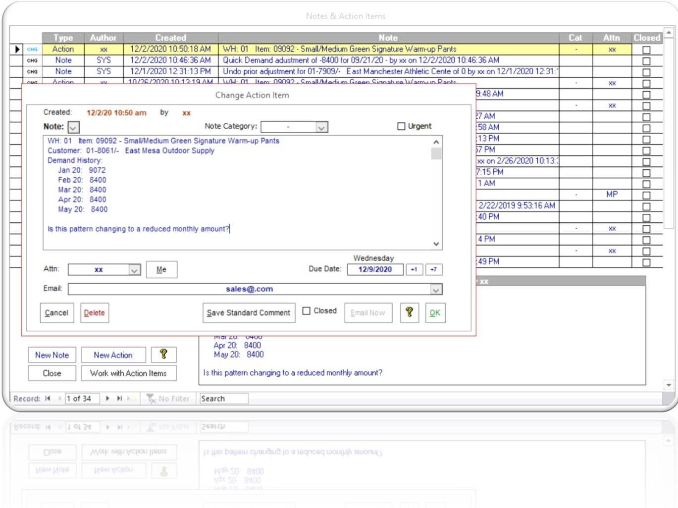Go to next record navigation arrow
Image resolution: width=678 pixels, height=508 pixels.
(107, 398)
